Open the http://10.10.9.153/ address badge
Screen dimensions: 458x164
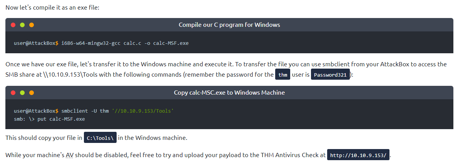358,156
